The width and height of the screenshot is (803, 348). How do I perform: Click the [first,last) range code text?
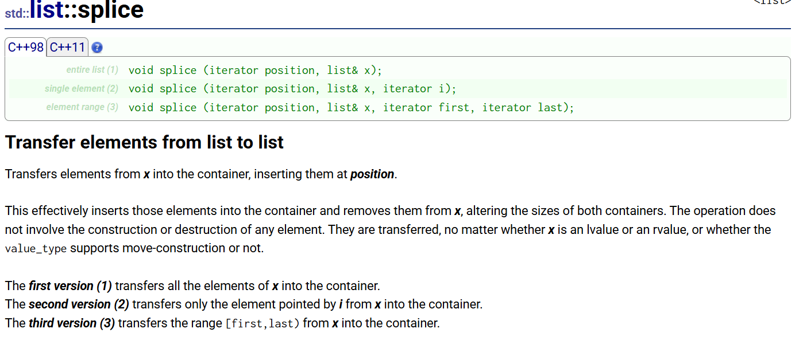[262, 323]
